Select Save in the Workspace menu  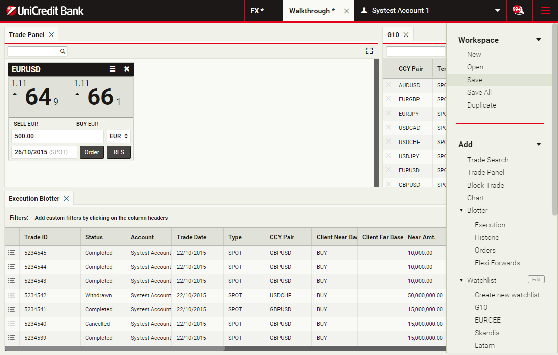475,80
